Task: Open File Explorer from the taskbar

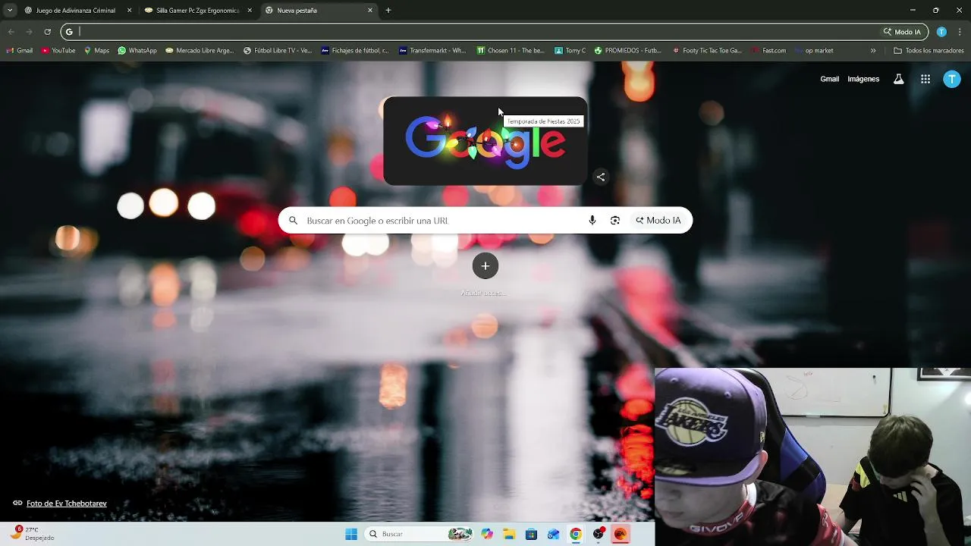Action: pyautogui.click(x=509, y=534)
